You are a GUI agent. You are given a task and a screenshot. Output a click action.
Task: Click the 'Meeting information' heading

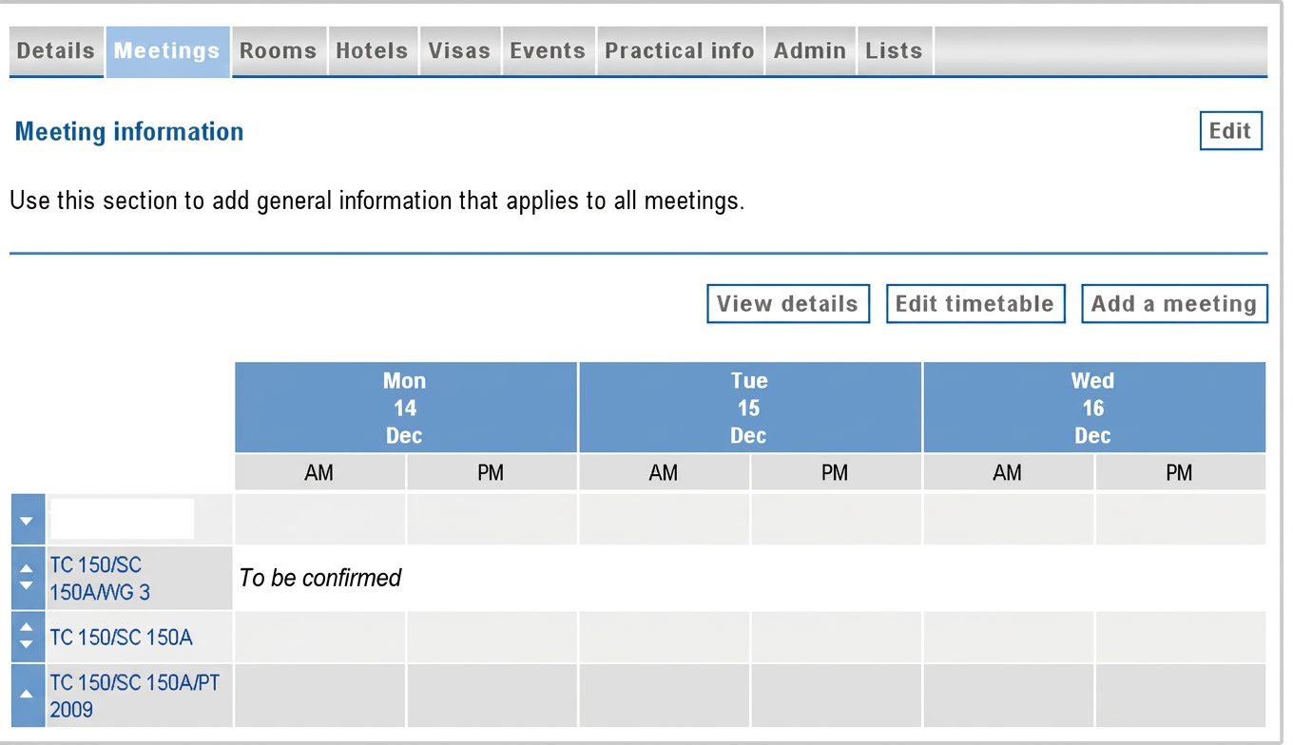point(129,131)
